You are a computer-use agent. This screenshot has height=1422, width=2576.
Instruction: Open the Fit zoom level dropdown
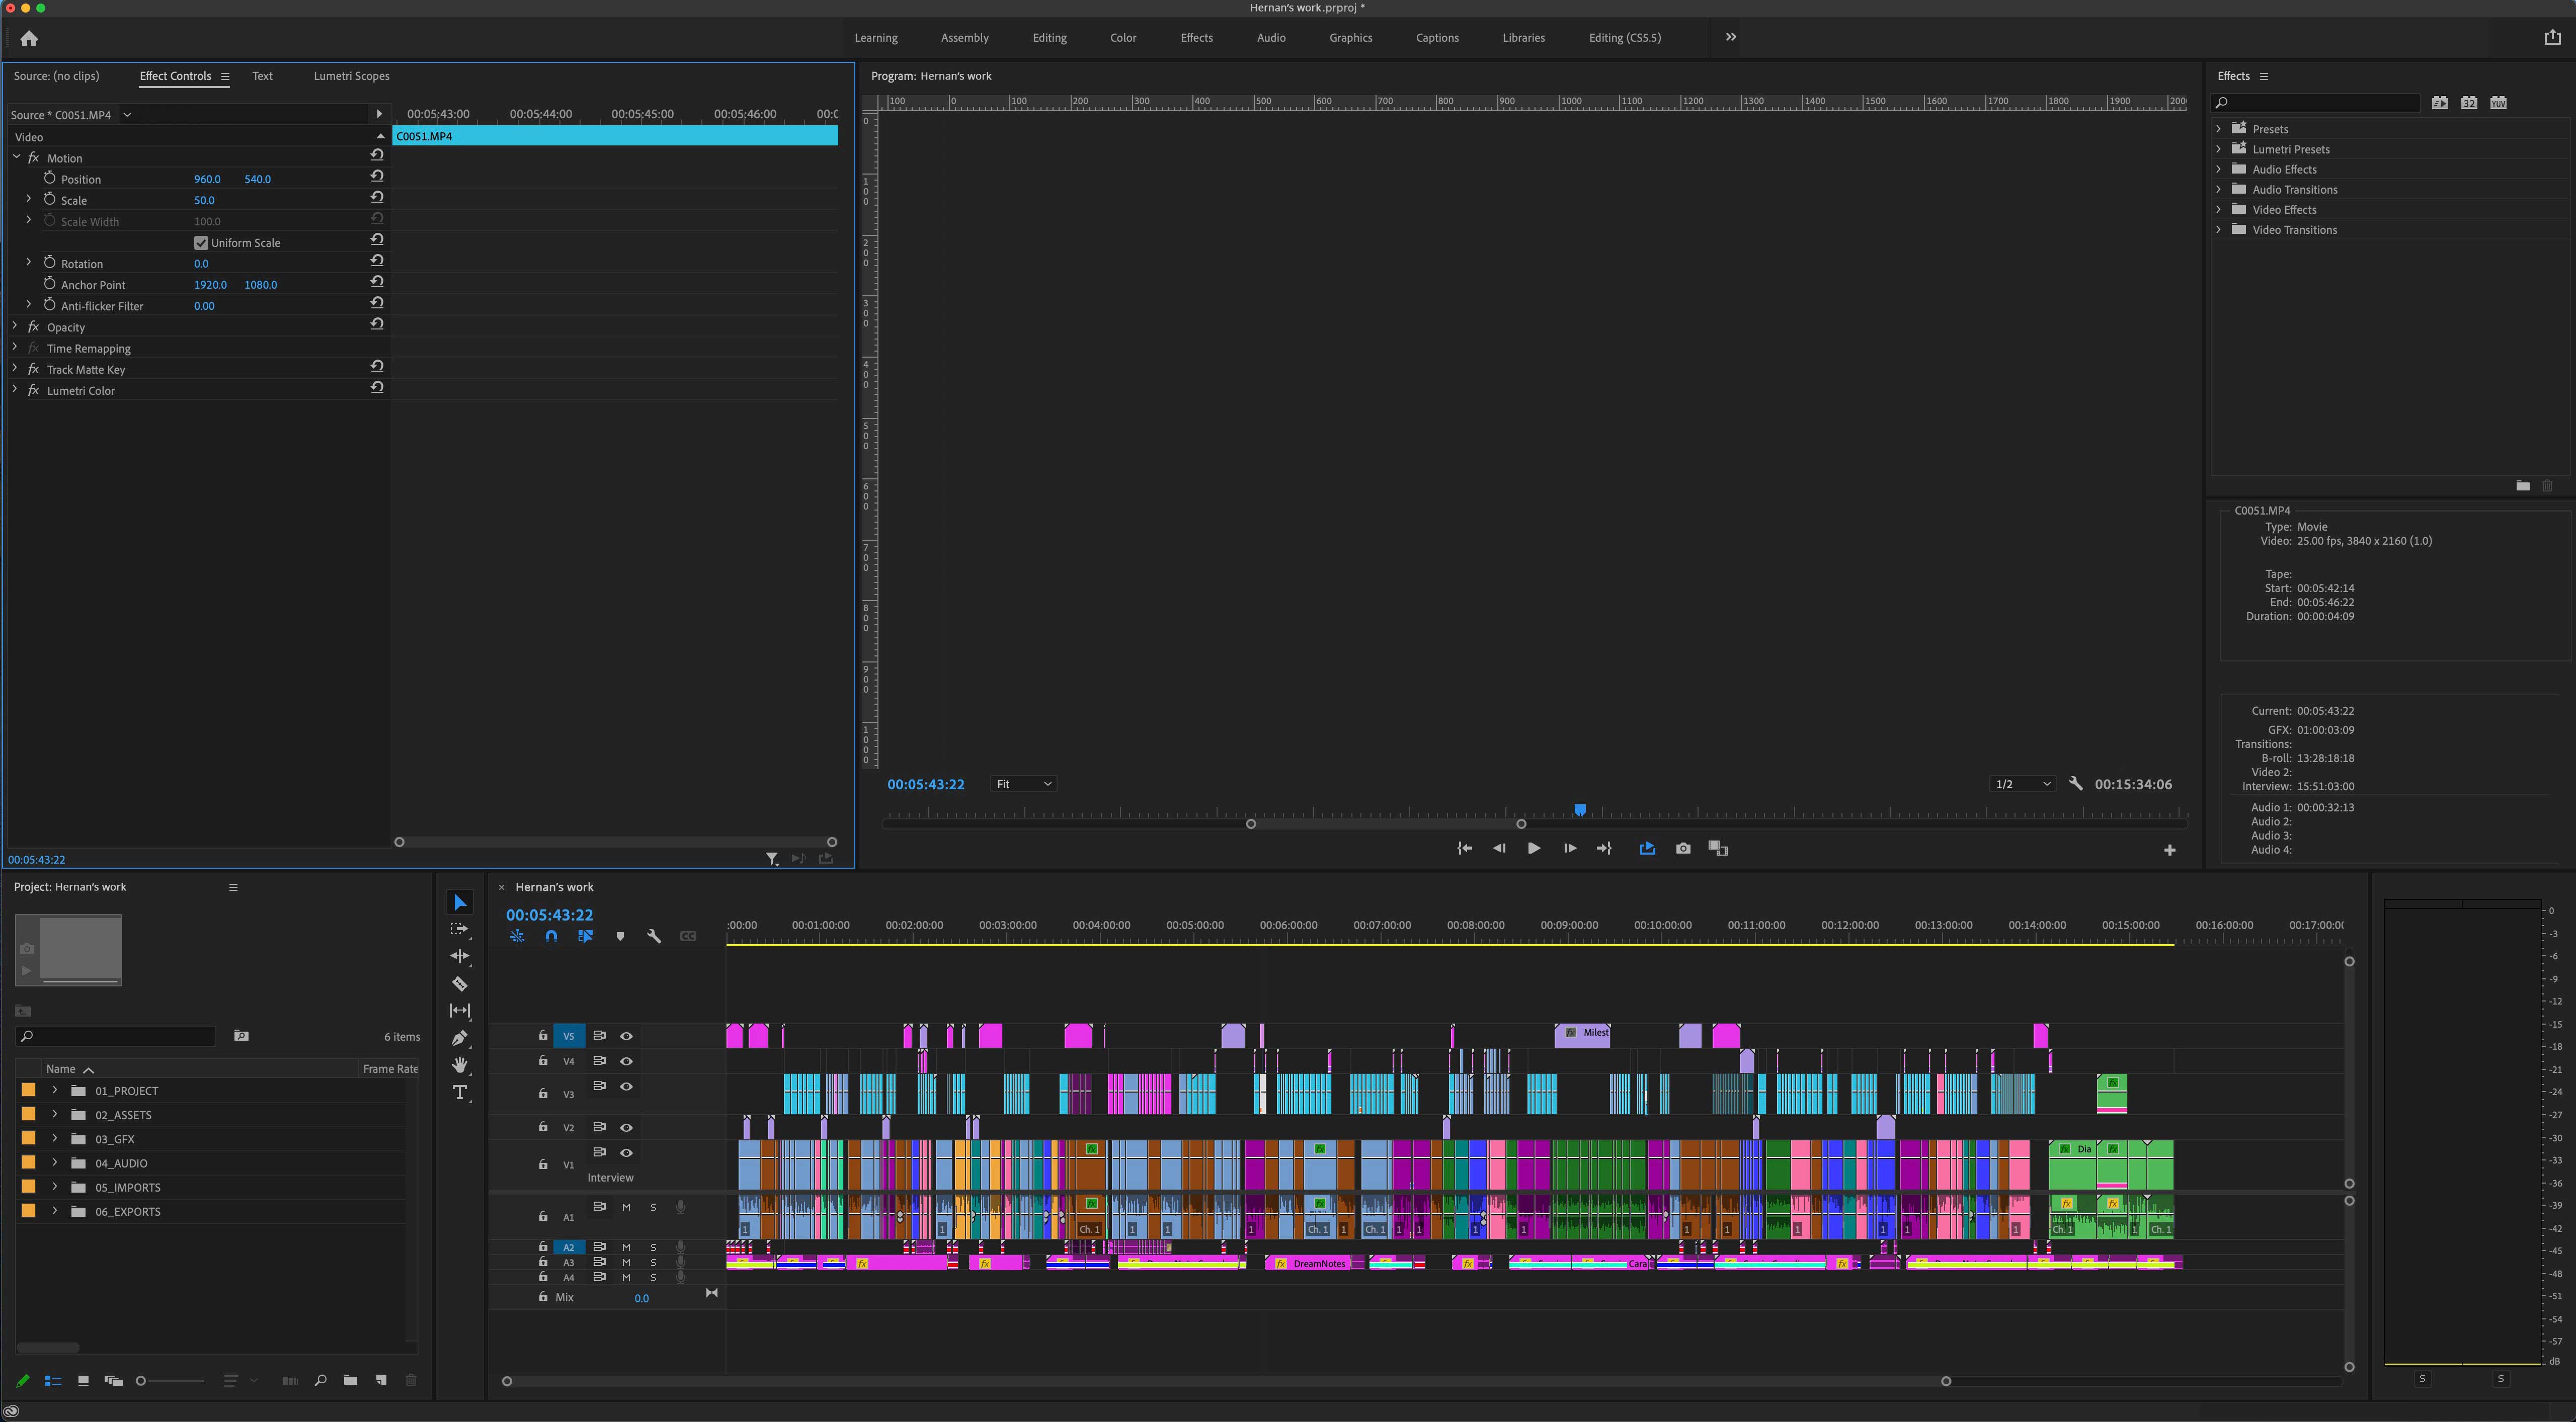pos(1023,784)
